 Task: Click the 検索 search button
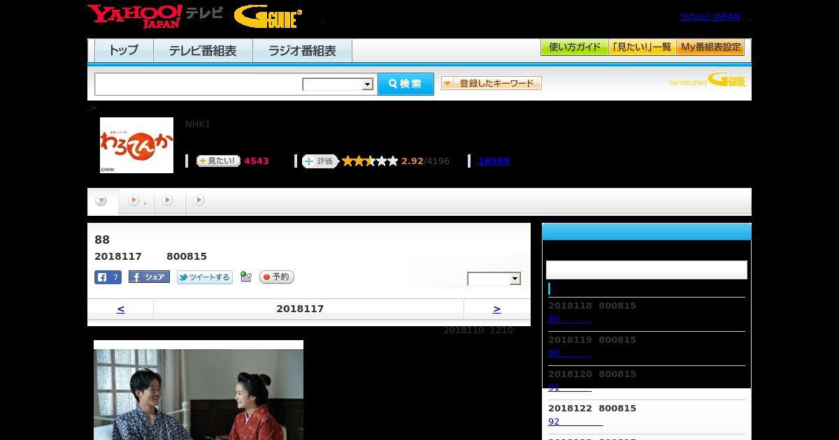406,84
